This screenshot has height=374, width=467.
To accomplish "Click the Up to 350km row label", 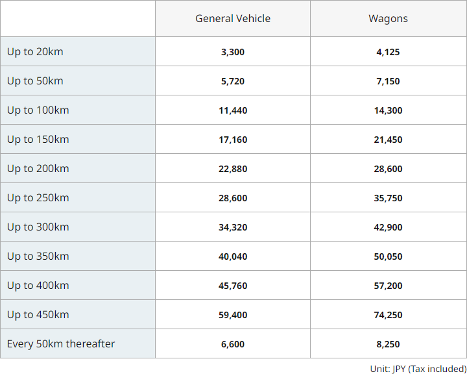I will 38,256.
